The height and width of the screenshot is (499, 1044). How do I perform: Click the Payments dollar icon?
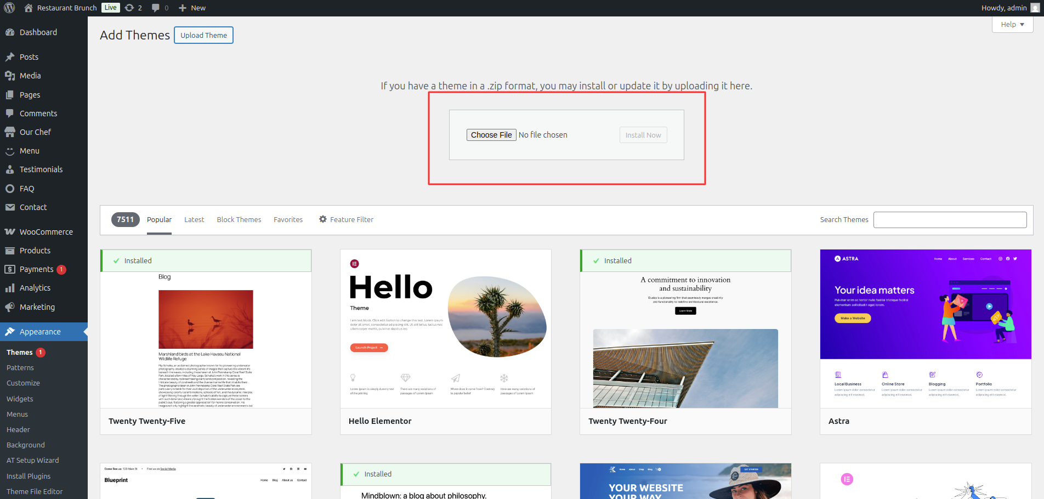coord(10,269)
